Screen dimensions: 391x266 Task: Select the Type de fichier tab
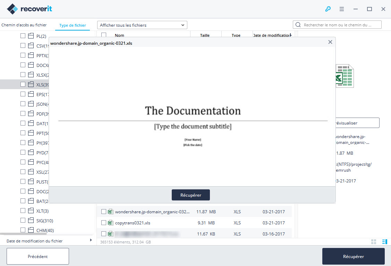pyautogui.click(x=73, y=25)
